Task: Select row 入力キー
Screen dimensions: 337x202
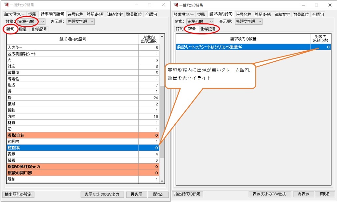Action: point(83,47)
